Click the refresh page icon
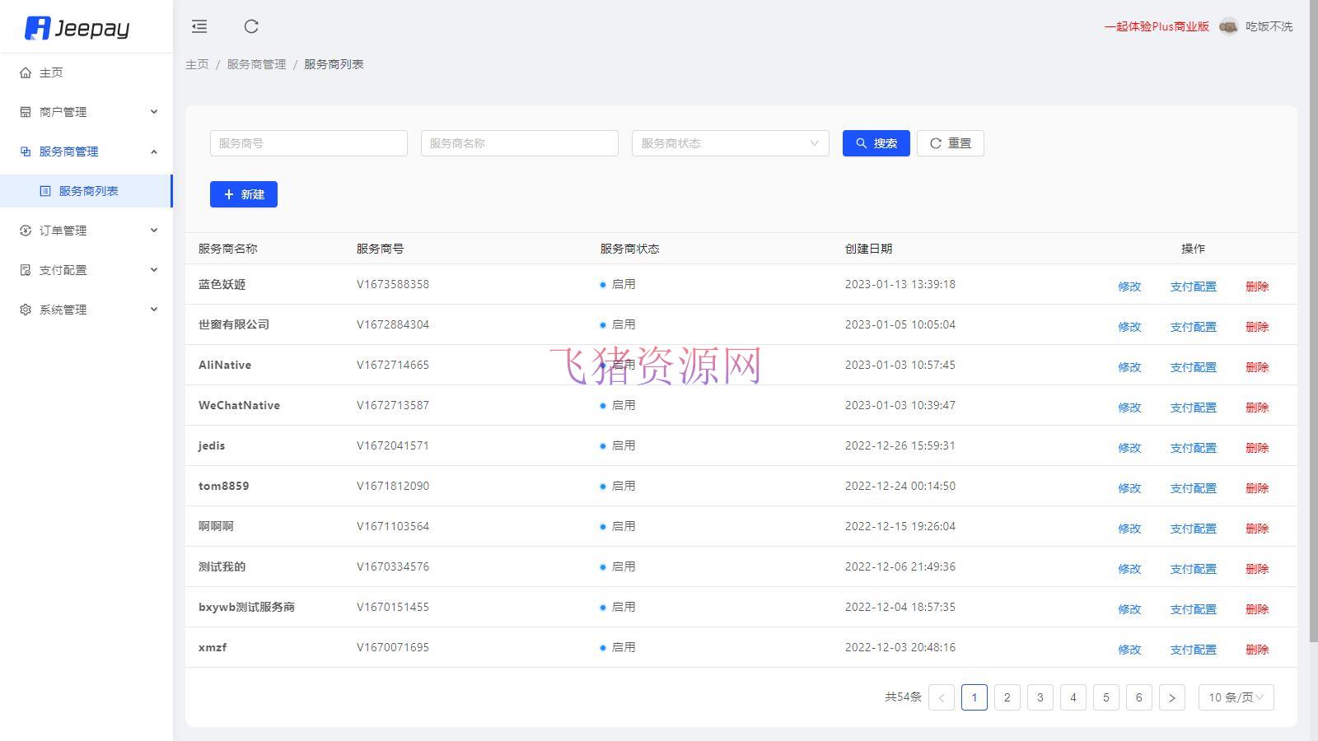This screenshot has width=1318, height=741. [x=251, y=26]
